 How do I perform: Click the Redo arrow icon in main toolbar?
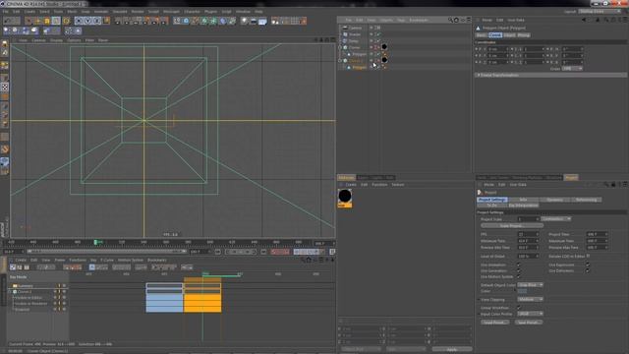pyautogui.click(x=16, y=21)
